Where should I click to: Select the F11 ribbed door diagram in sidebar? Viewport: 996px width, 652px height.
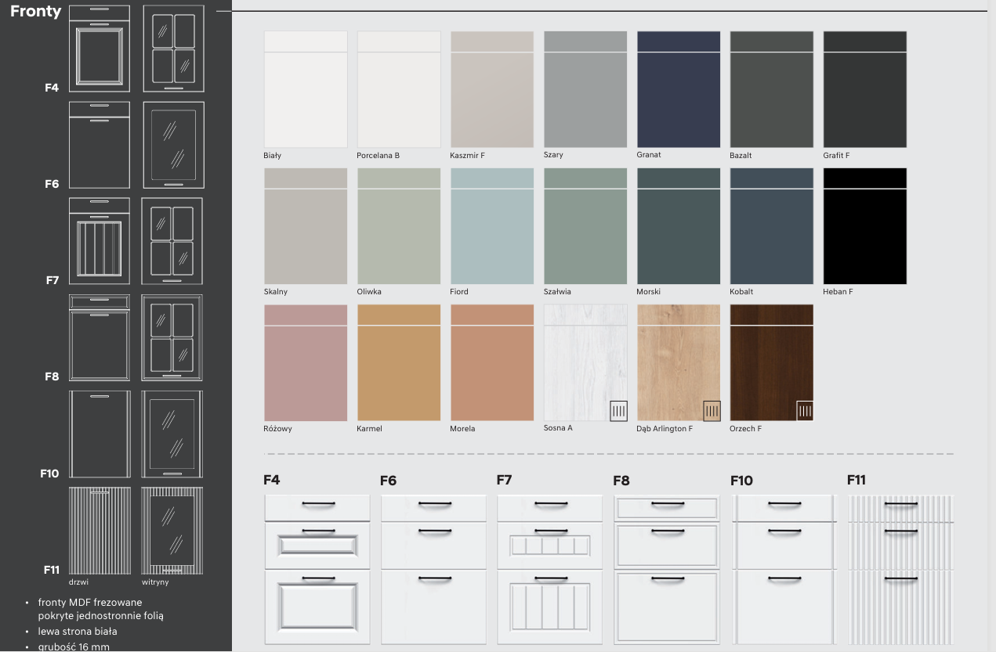click(100, 531)
